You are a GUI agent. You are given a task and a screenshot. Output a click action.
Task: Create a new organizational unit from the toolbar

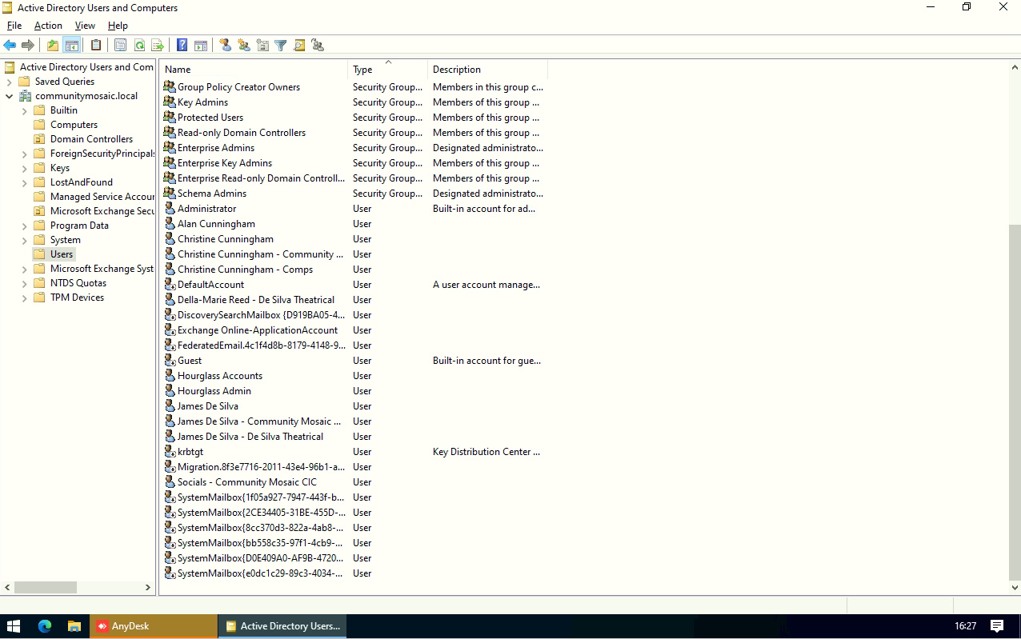(262, 46)
